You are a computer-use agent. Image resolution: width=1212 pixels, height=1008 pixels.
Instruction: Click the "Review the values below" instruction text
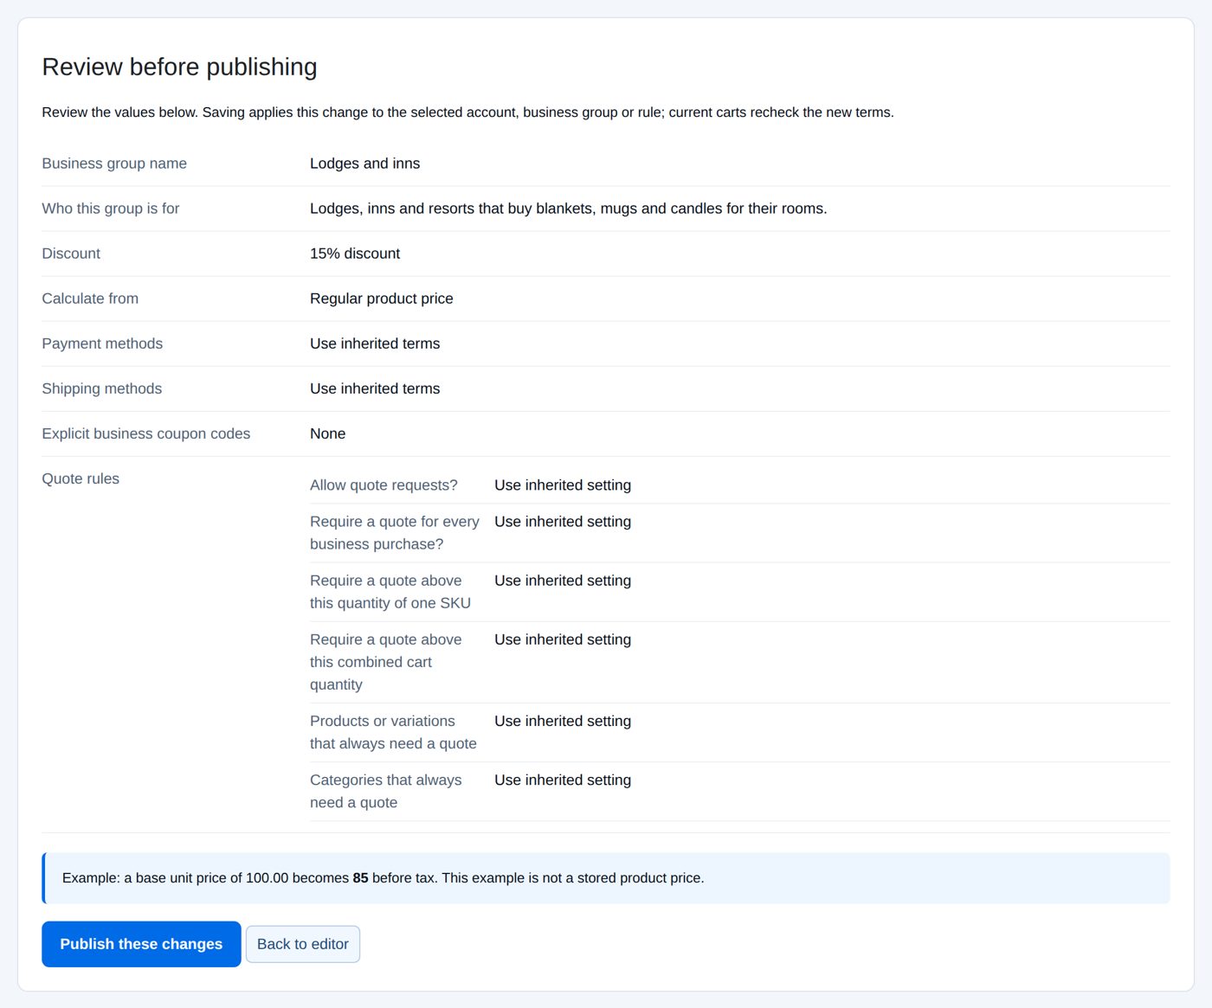pyautogui.click(x=467, y=112)
